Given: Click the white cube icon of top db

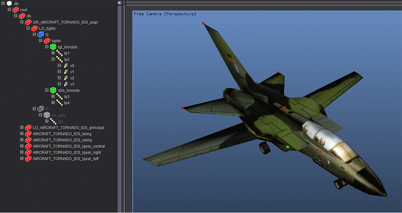Looking at the screenshot, I should (x=9, y=4).
